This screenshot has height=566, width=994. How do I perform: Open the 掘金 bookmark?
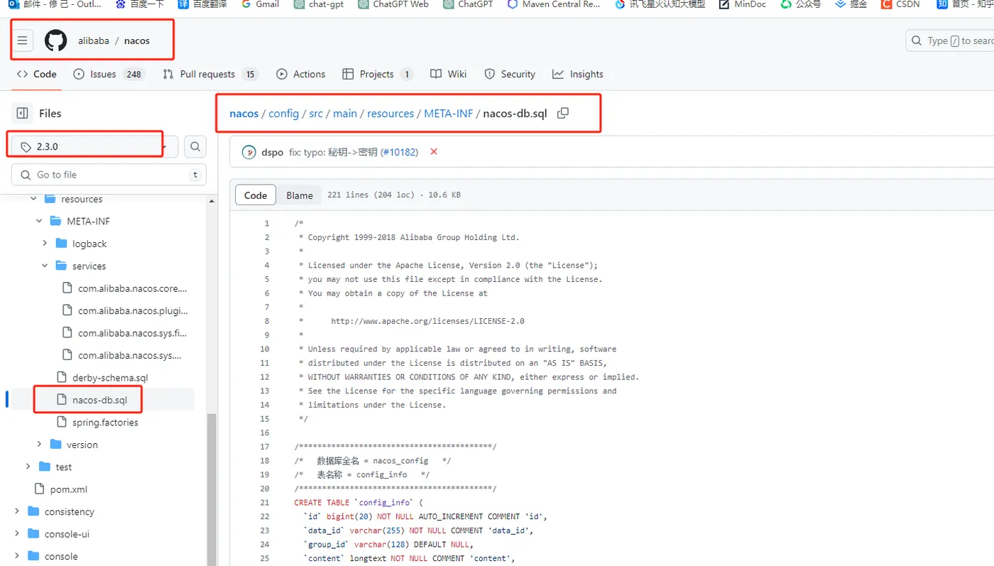(x=851, y=4)
